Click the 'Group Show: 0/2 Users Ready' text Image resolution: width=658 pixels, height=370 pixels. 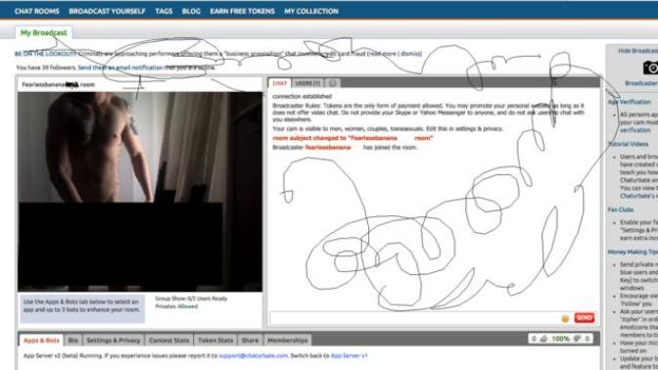click(x=191, y=299)
